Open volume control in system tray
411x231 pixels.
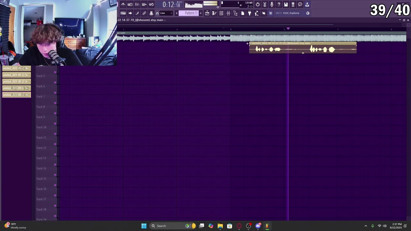385,226
